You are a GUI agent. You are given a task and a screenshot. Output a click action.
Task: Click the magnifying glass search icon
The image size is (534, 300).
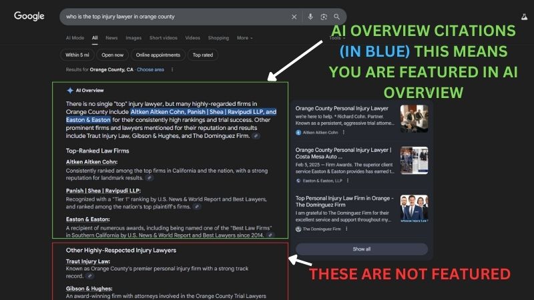coord(337,17)
